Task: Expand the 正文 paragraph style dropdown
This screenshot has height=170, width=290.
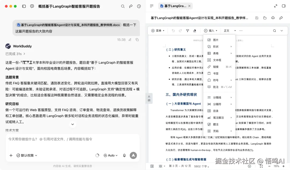Action: tap(230, 31)
